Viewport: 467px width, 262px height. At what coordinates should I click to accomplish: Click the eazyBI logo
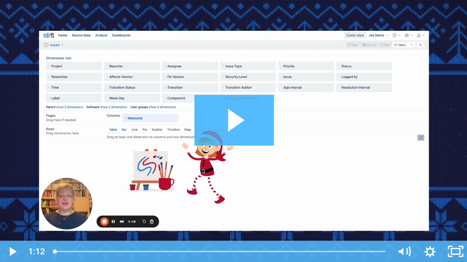click(x=49, y=35)
